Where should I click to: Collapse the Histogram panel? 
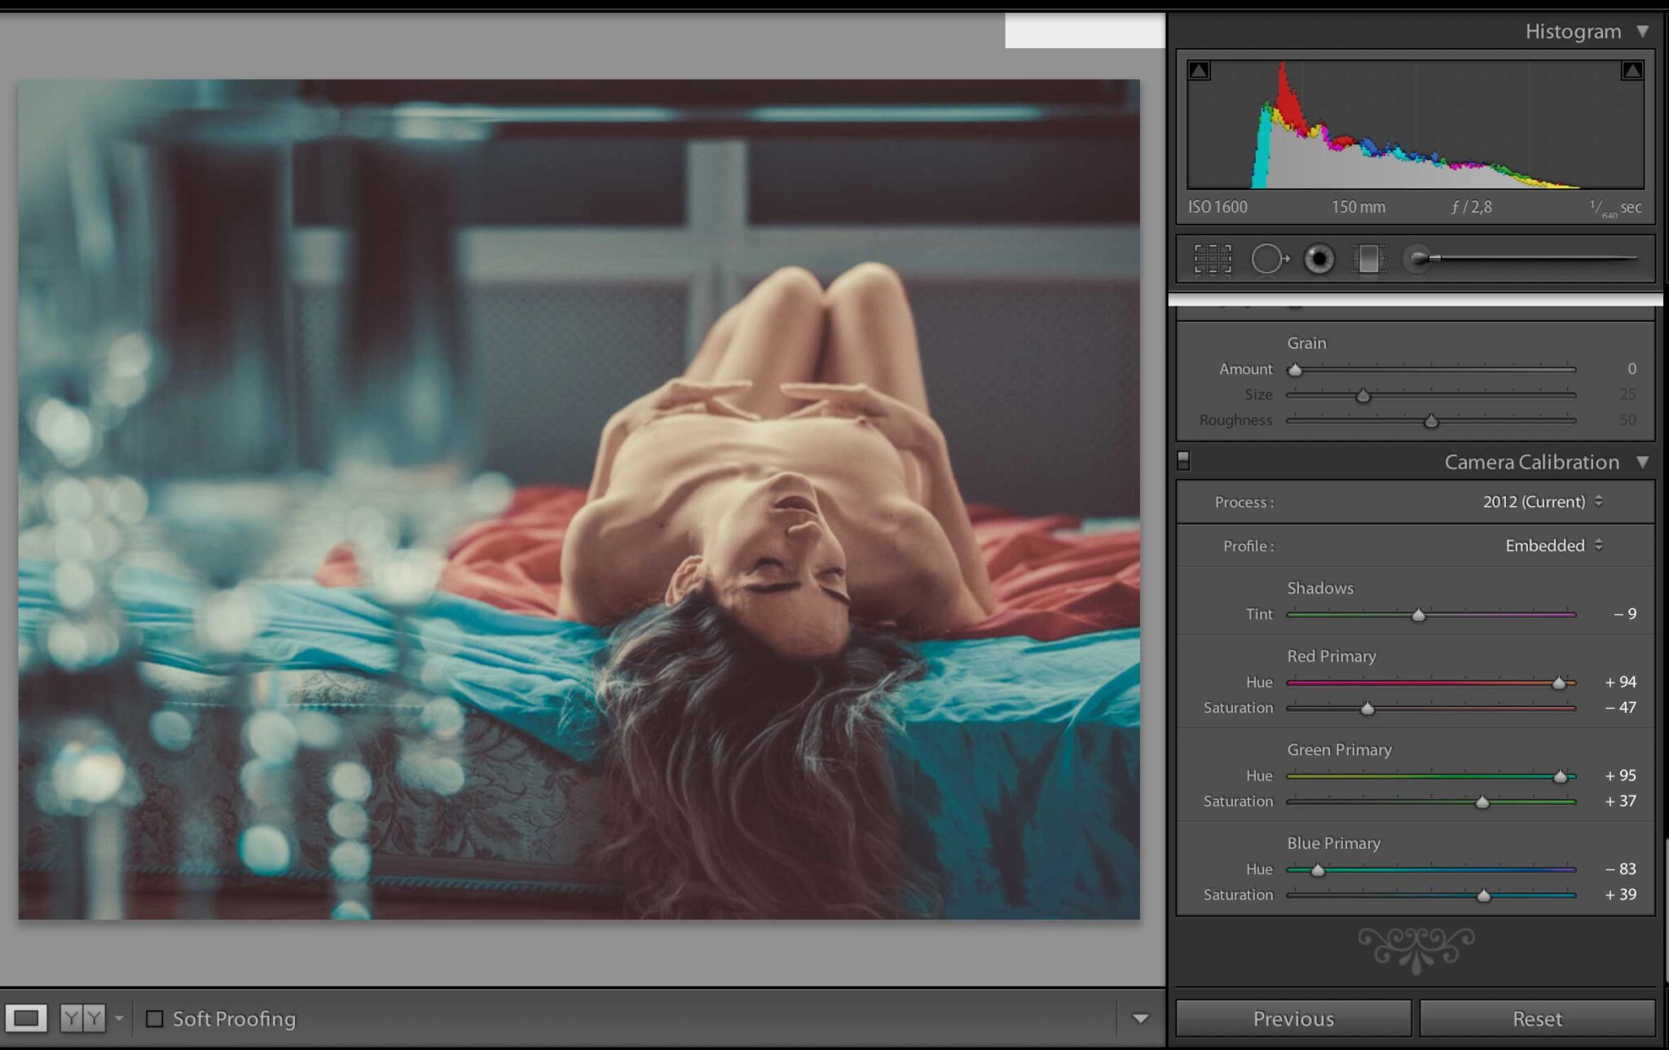[1643, 31]
